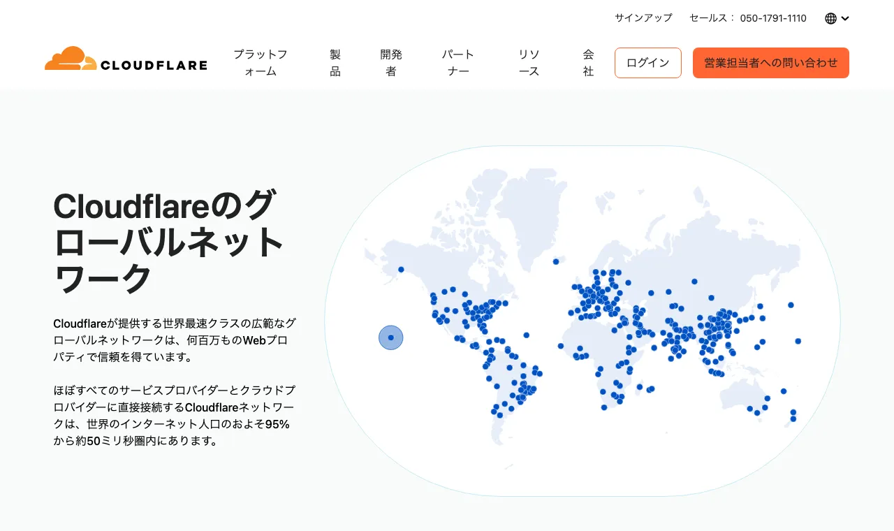Click the ログイン button
894x531 pixels.
coord(648,63)
